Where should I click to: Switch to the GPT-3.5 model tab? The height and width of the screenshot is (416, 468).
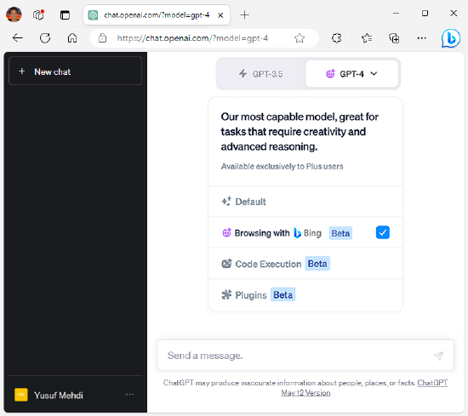pyautogui.click(x=261, y=74)
